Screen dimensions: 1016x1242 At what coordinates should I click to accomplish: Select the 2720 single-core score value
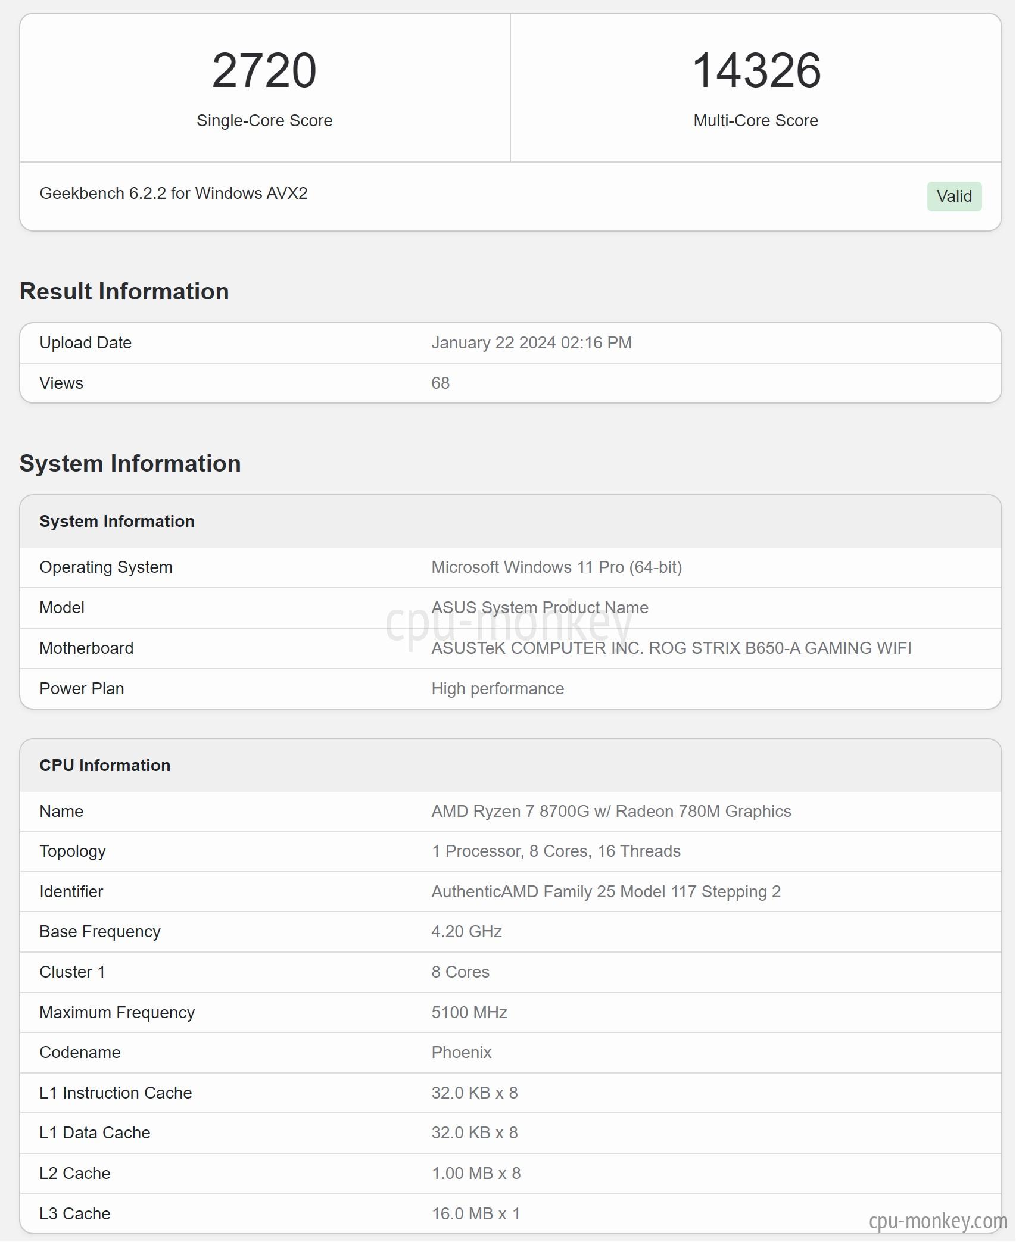264,70
